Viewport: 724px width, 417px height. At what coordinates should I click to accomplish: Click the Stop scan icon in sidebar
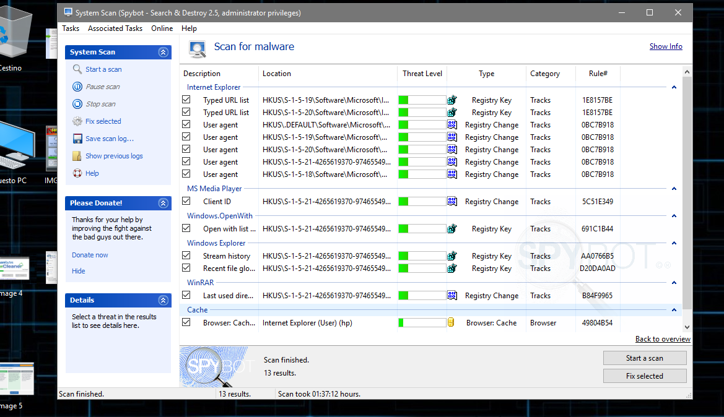coord(77,104)
